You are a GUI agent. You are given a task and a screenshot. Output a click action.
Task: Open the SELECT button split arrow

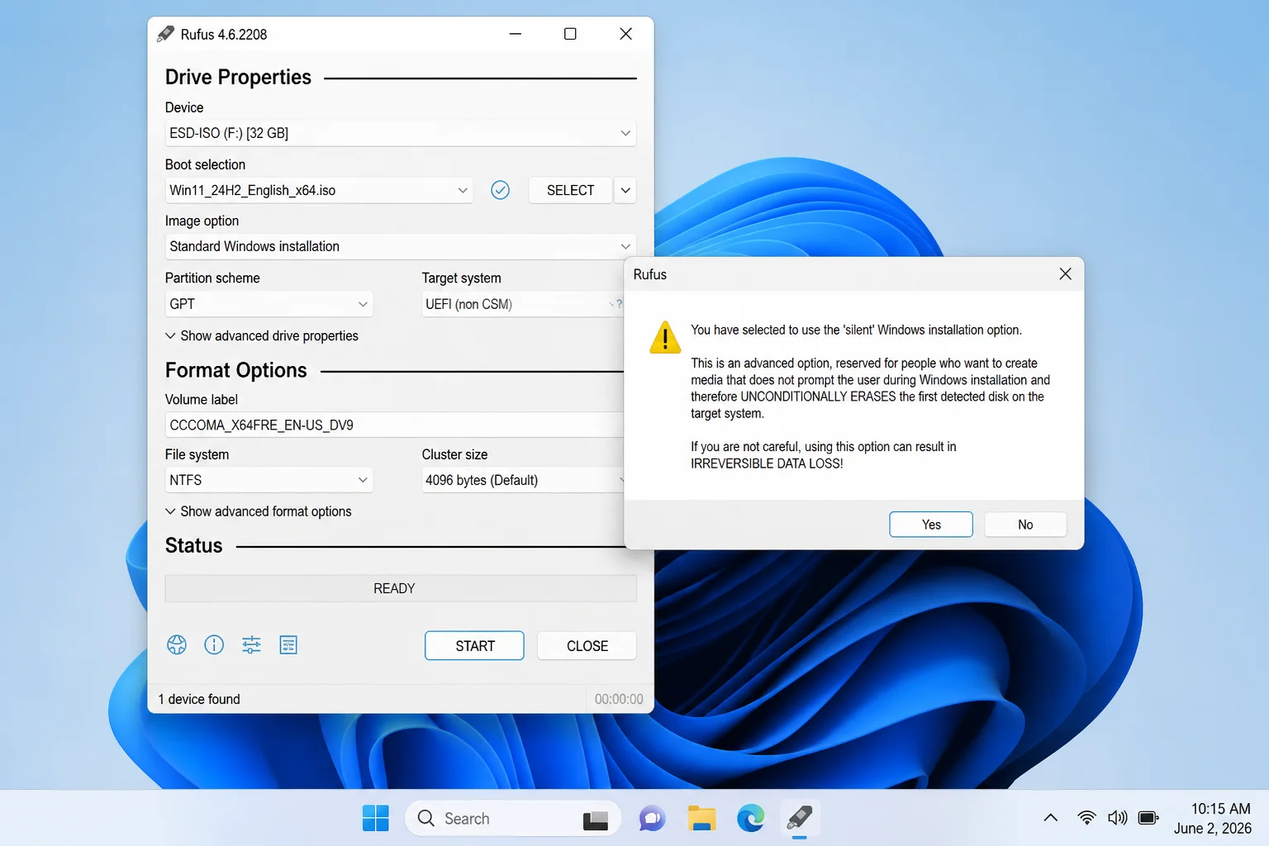tap(625, 190)
